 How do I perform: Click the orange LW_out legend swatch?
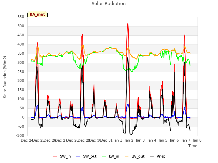pos(127,157)
